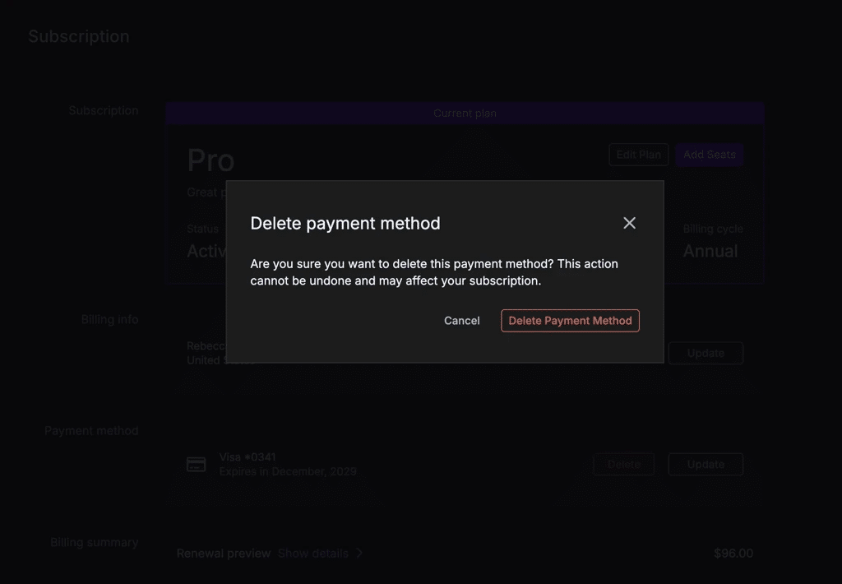Click the $96.00 renewal amount

coord(733,553)
